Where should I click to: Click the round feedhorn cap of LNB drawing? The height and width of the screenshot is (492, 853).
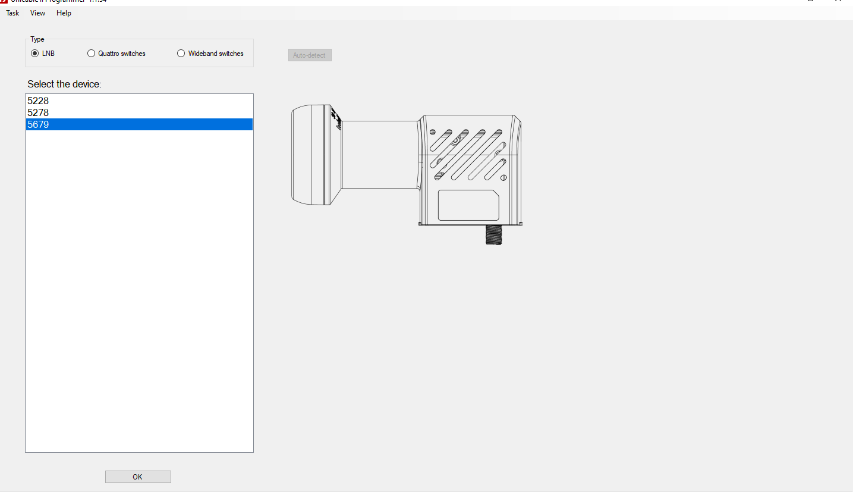pos(308,155)
